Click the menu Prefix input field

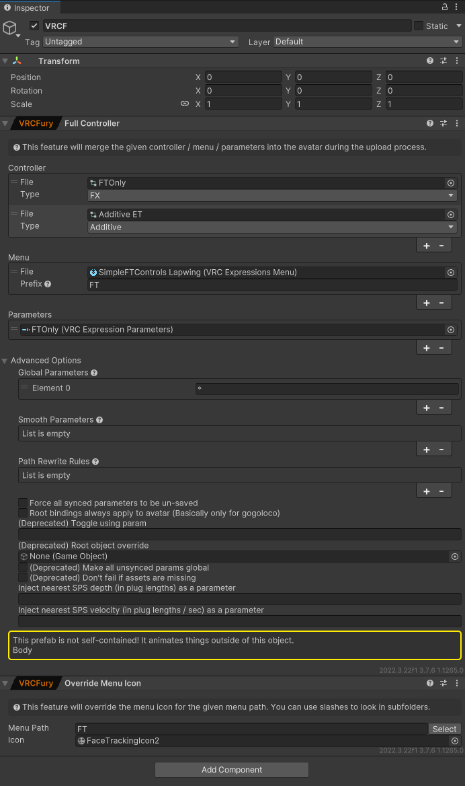tap(272, 285)
